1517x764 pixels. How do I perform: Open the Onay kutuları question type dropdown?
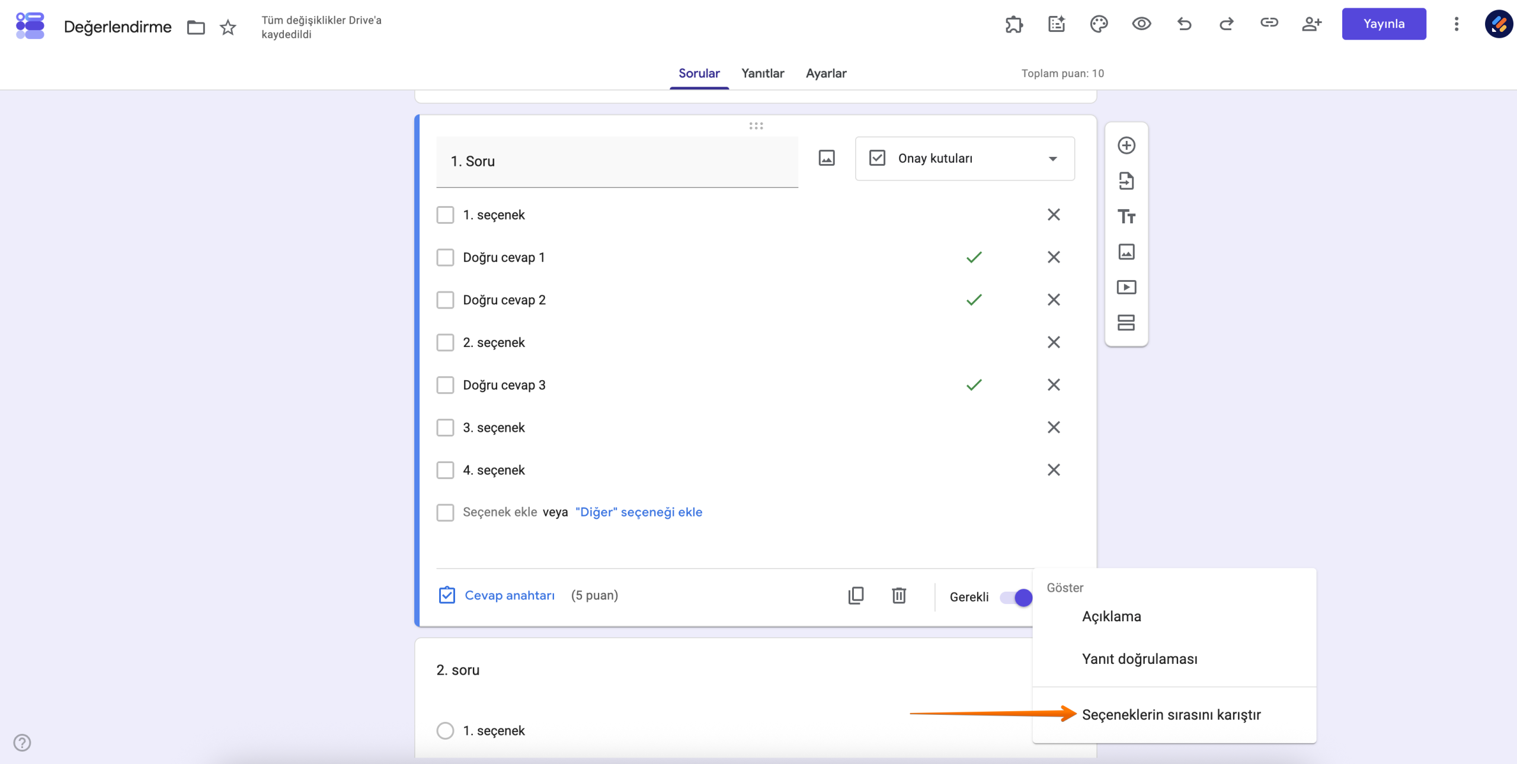coord(965,159)
